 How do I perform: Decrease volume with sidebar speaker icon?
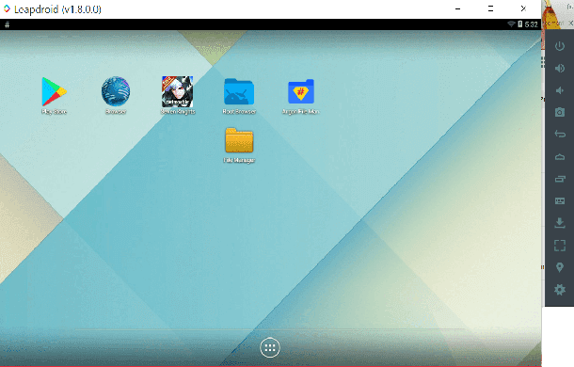[x=559, y=90]
